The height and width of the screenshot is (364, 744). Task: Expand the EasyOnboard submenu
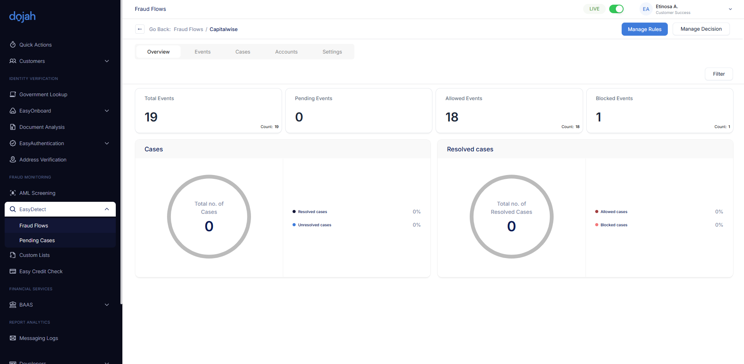pos(107,111)
